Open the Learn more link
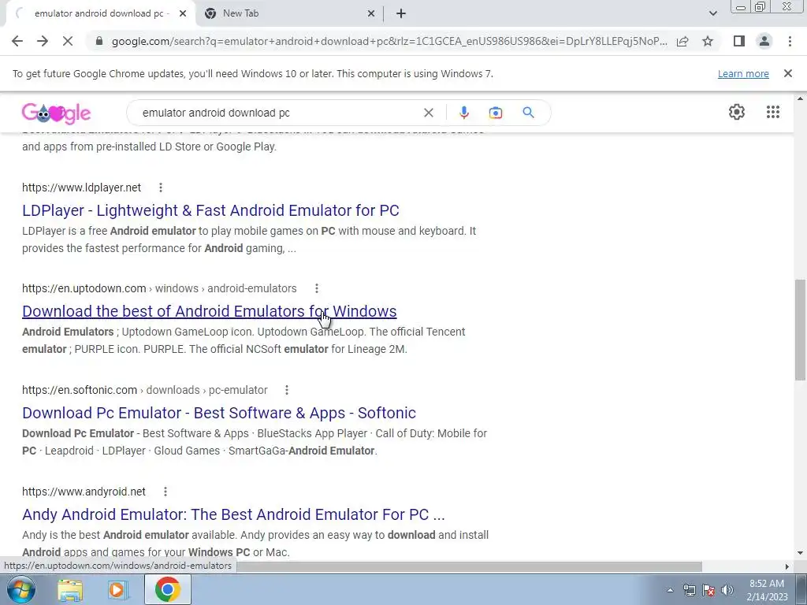 click(743, 74)
